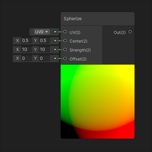Open the UV0 channel dropdown
This screenshot has width=152, height=152.
click(x=42, y=32)
